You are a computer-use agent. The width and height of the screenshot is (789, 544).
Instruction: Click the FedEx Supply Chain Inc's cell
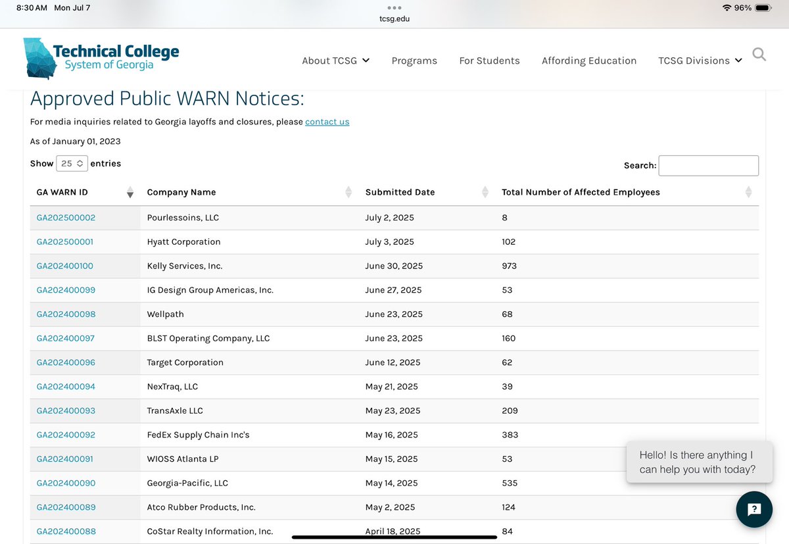click(199, 435)
